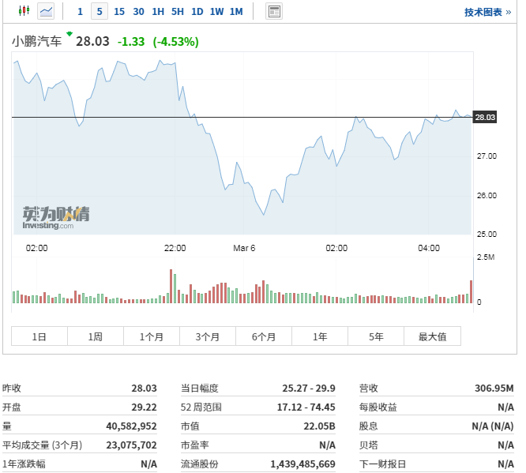This screenshot has width=526, height=473.
Task: Click the 开盘 value 29.22
Action: 144,407
